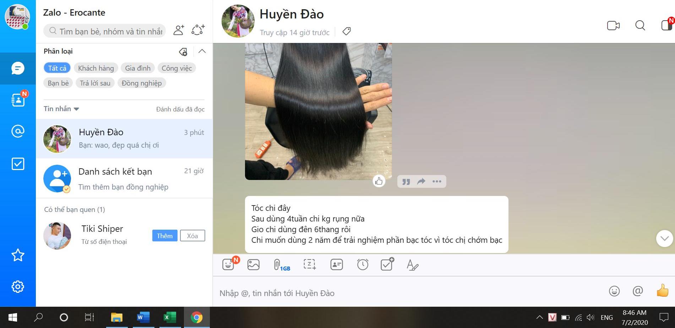Attach a file using the paperclip icon
This screenshot has height=328, width=675.
277,264
